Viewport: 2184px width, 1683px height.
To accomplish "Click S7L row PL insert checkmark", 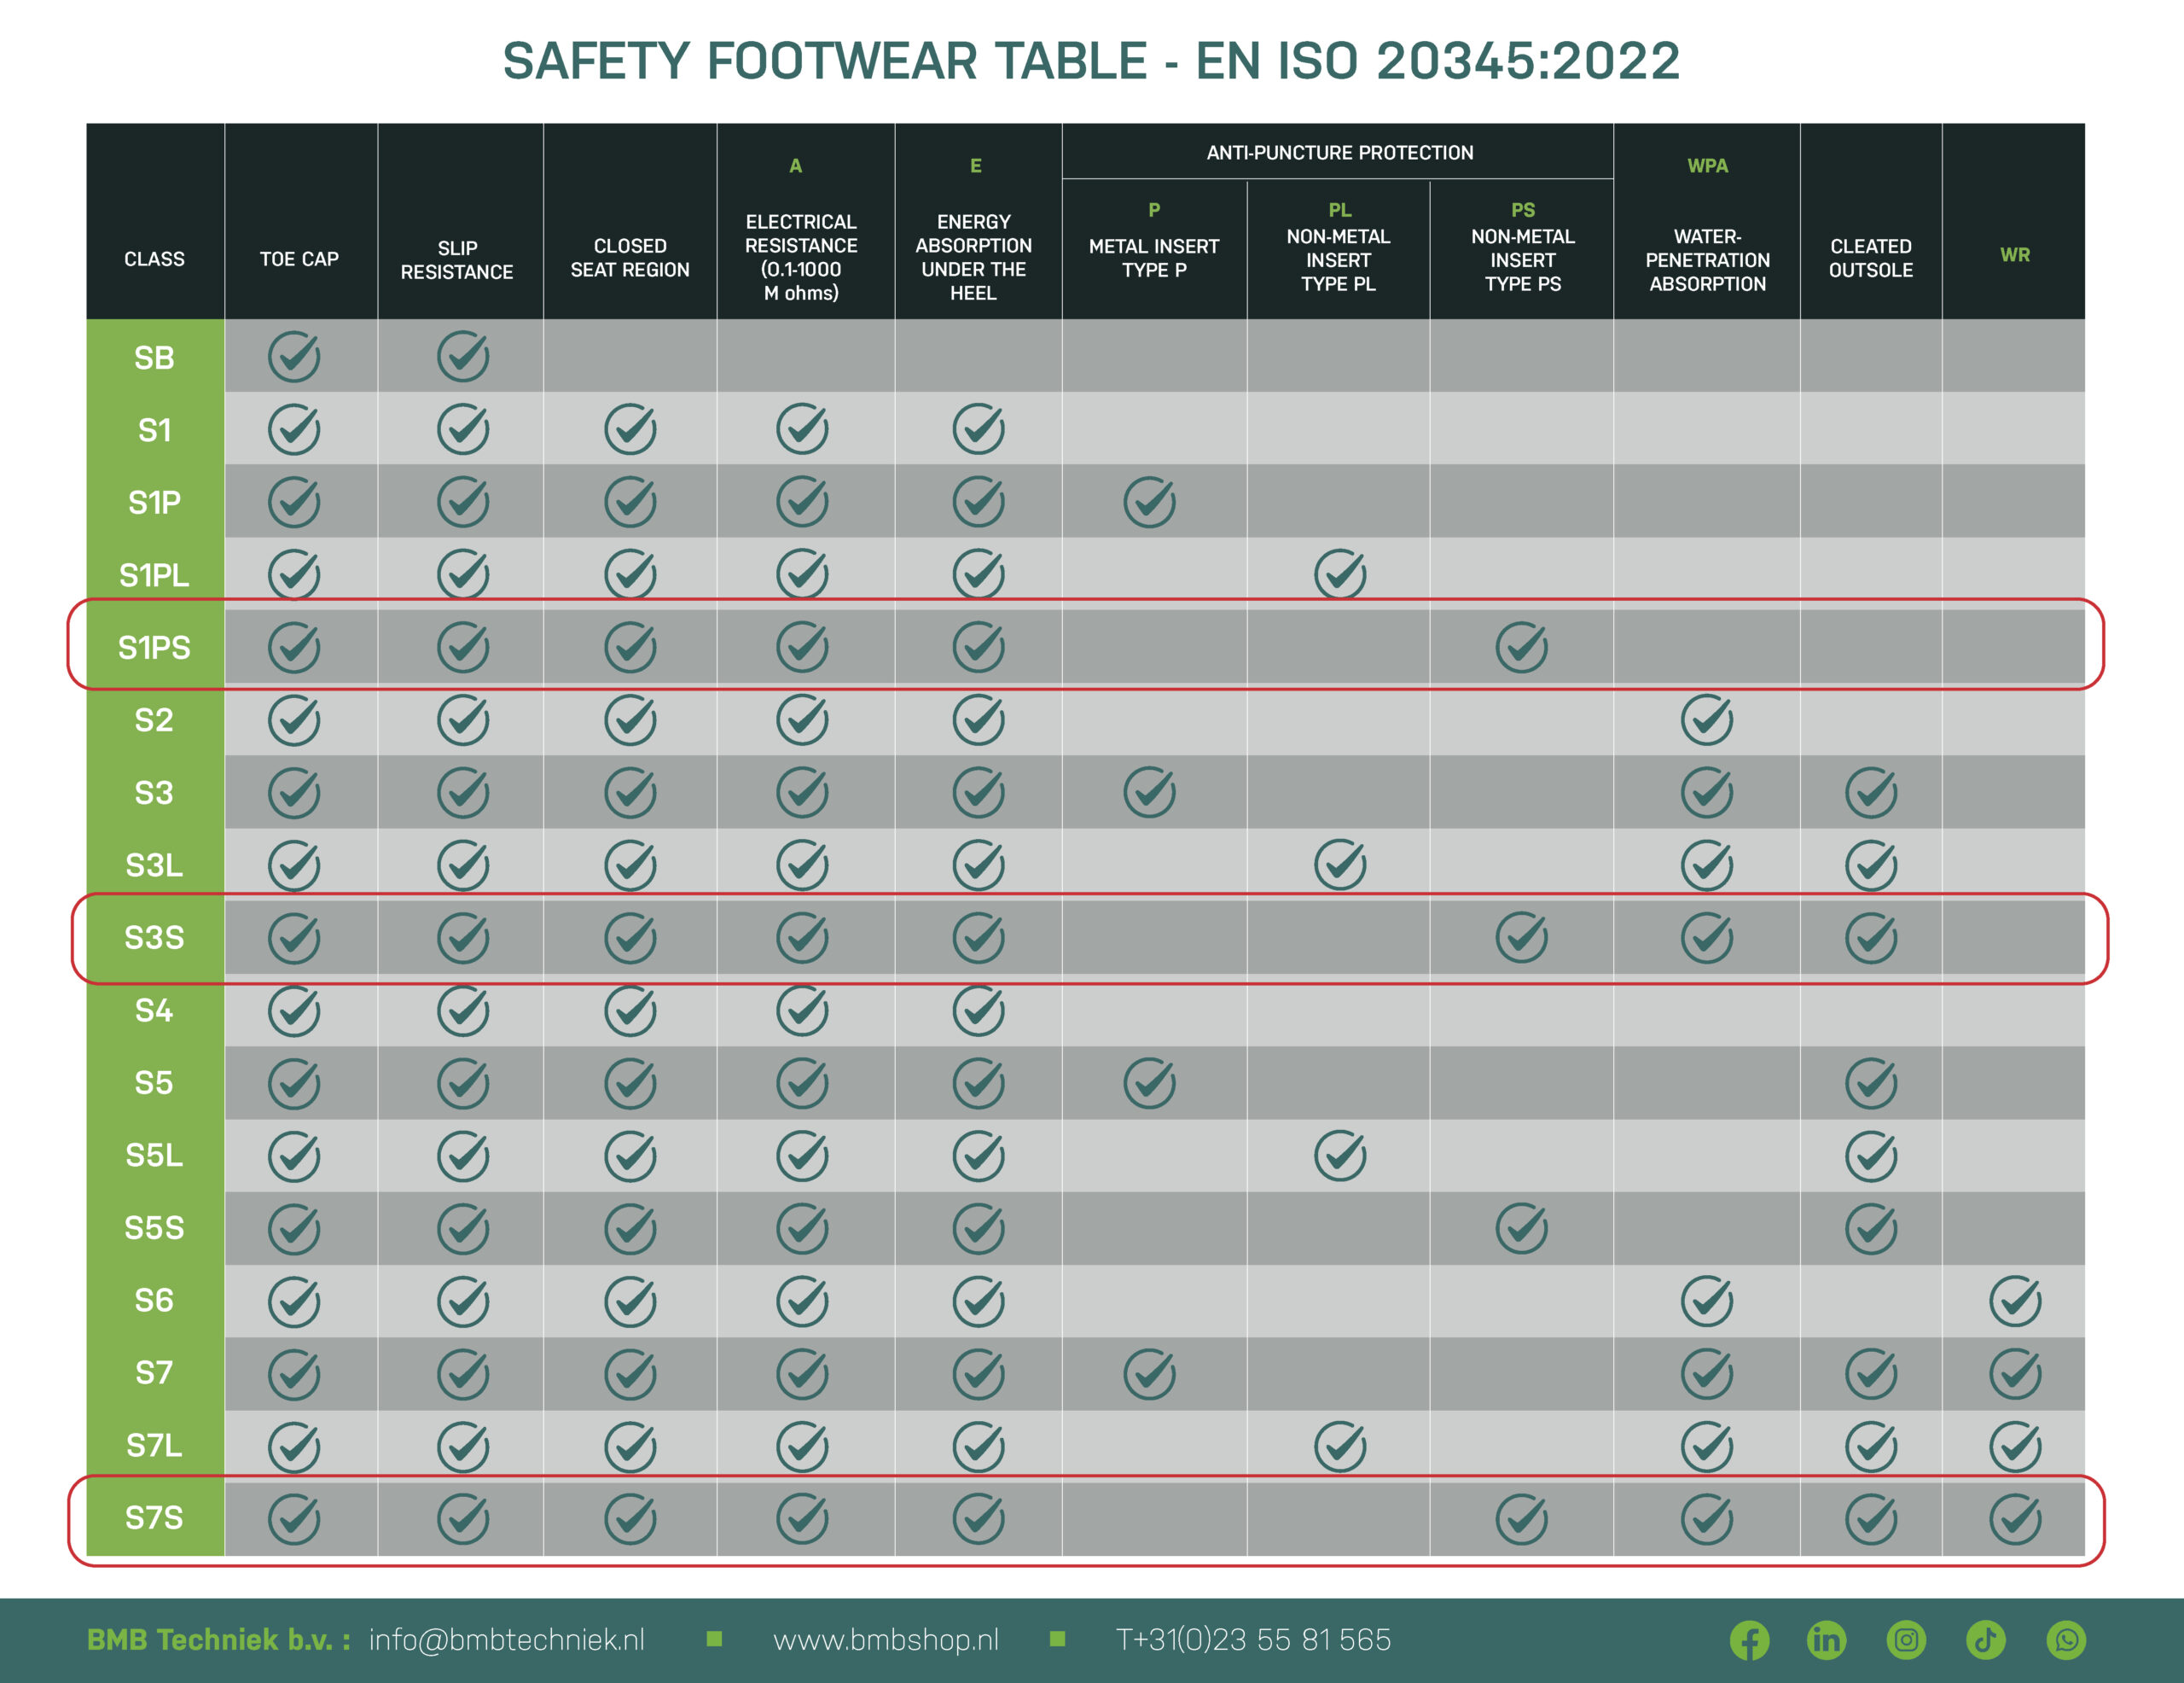I will [x=1339, y=1446].
